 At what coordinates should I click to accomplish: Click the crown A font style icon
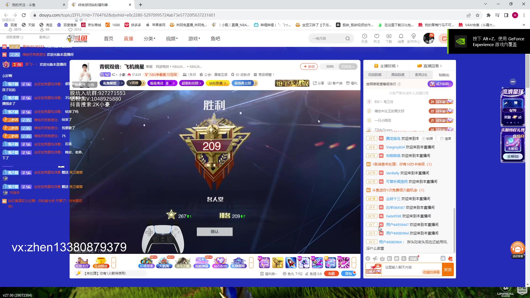tap(382, 258)
